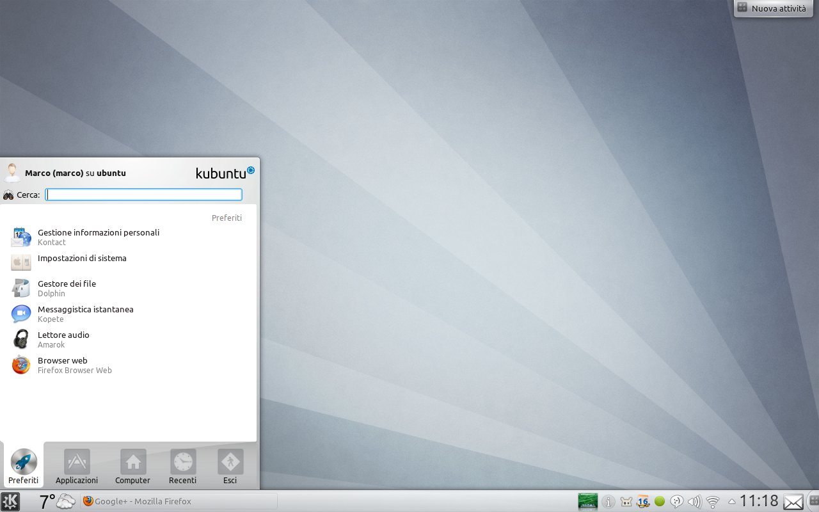Select 'Messaggistica istantanea' entry text
The height and width of the screenshot is (512, 819).
[x=86, y=309]
